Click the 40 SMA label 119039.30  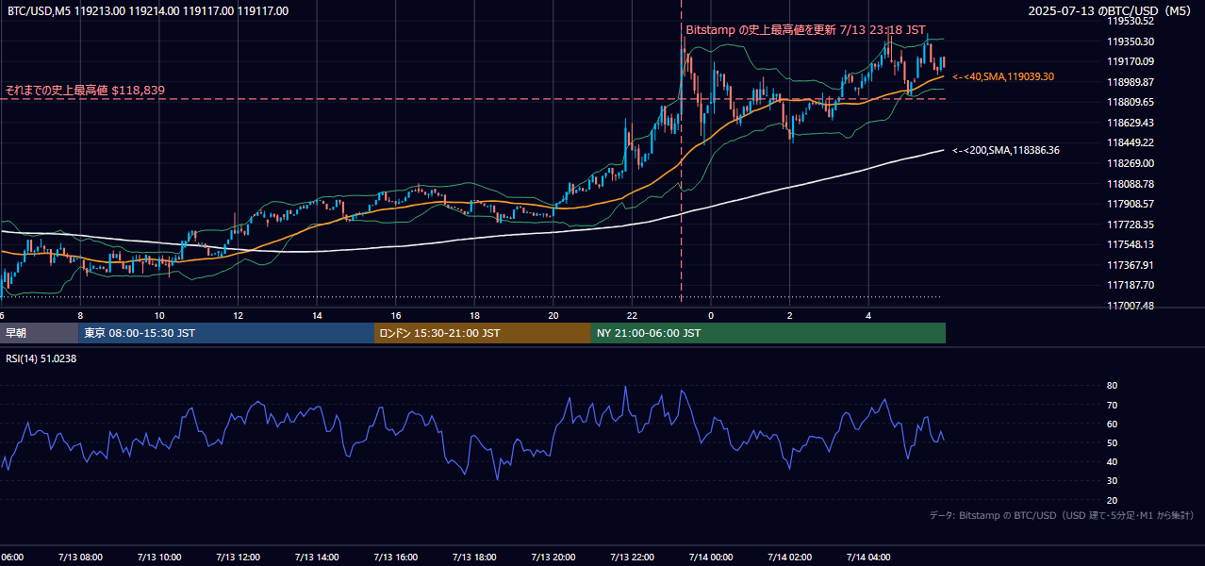[x=1003, y=76]
